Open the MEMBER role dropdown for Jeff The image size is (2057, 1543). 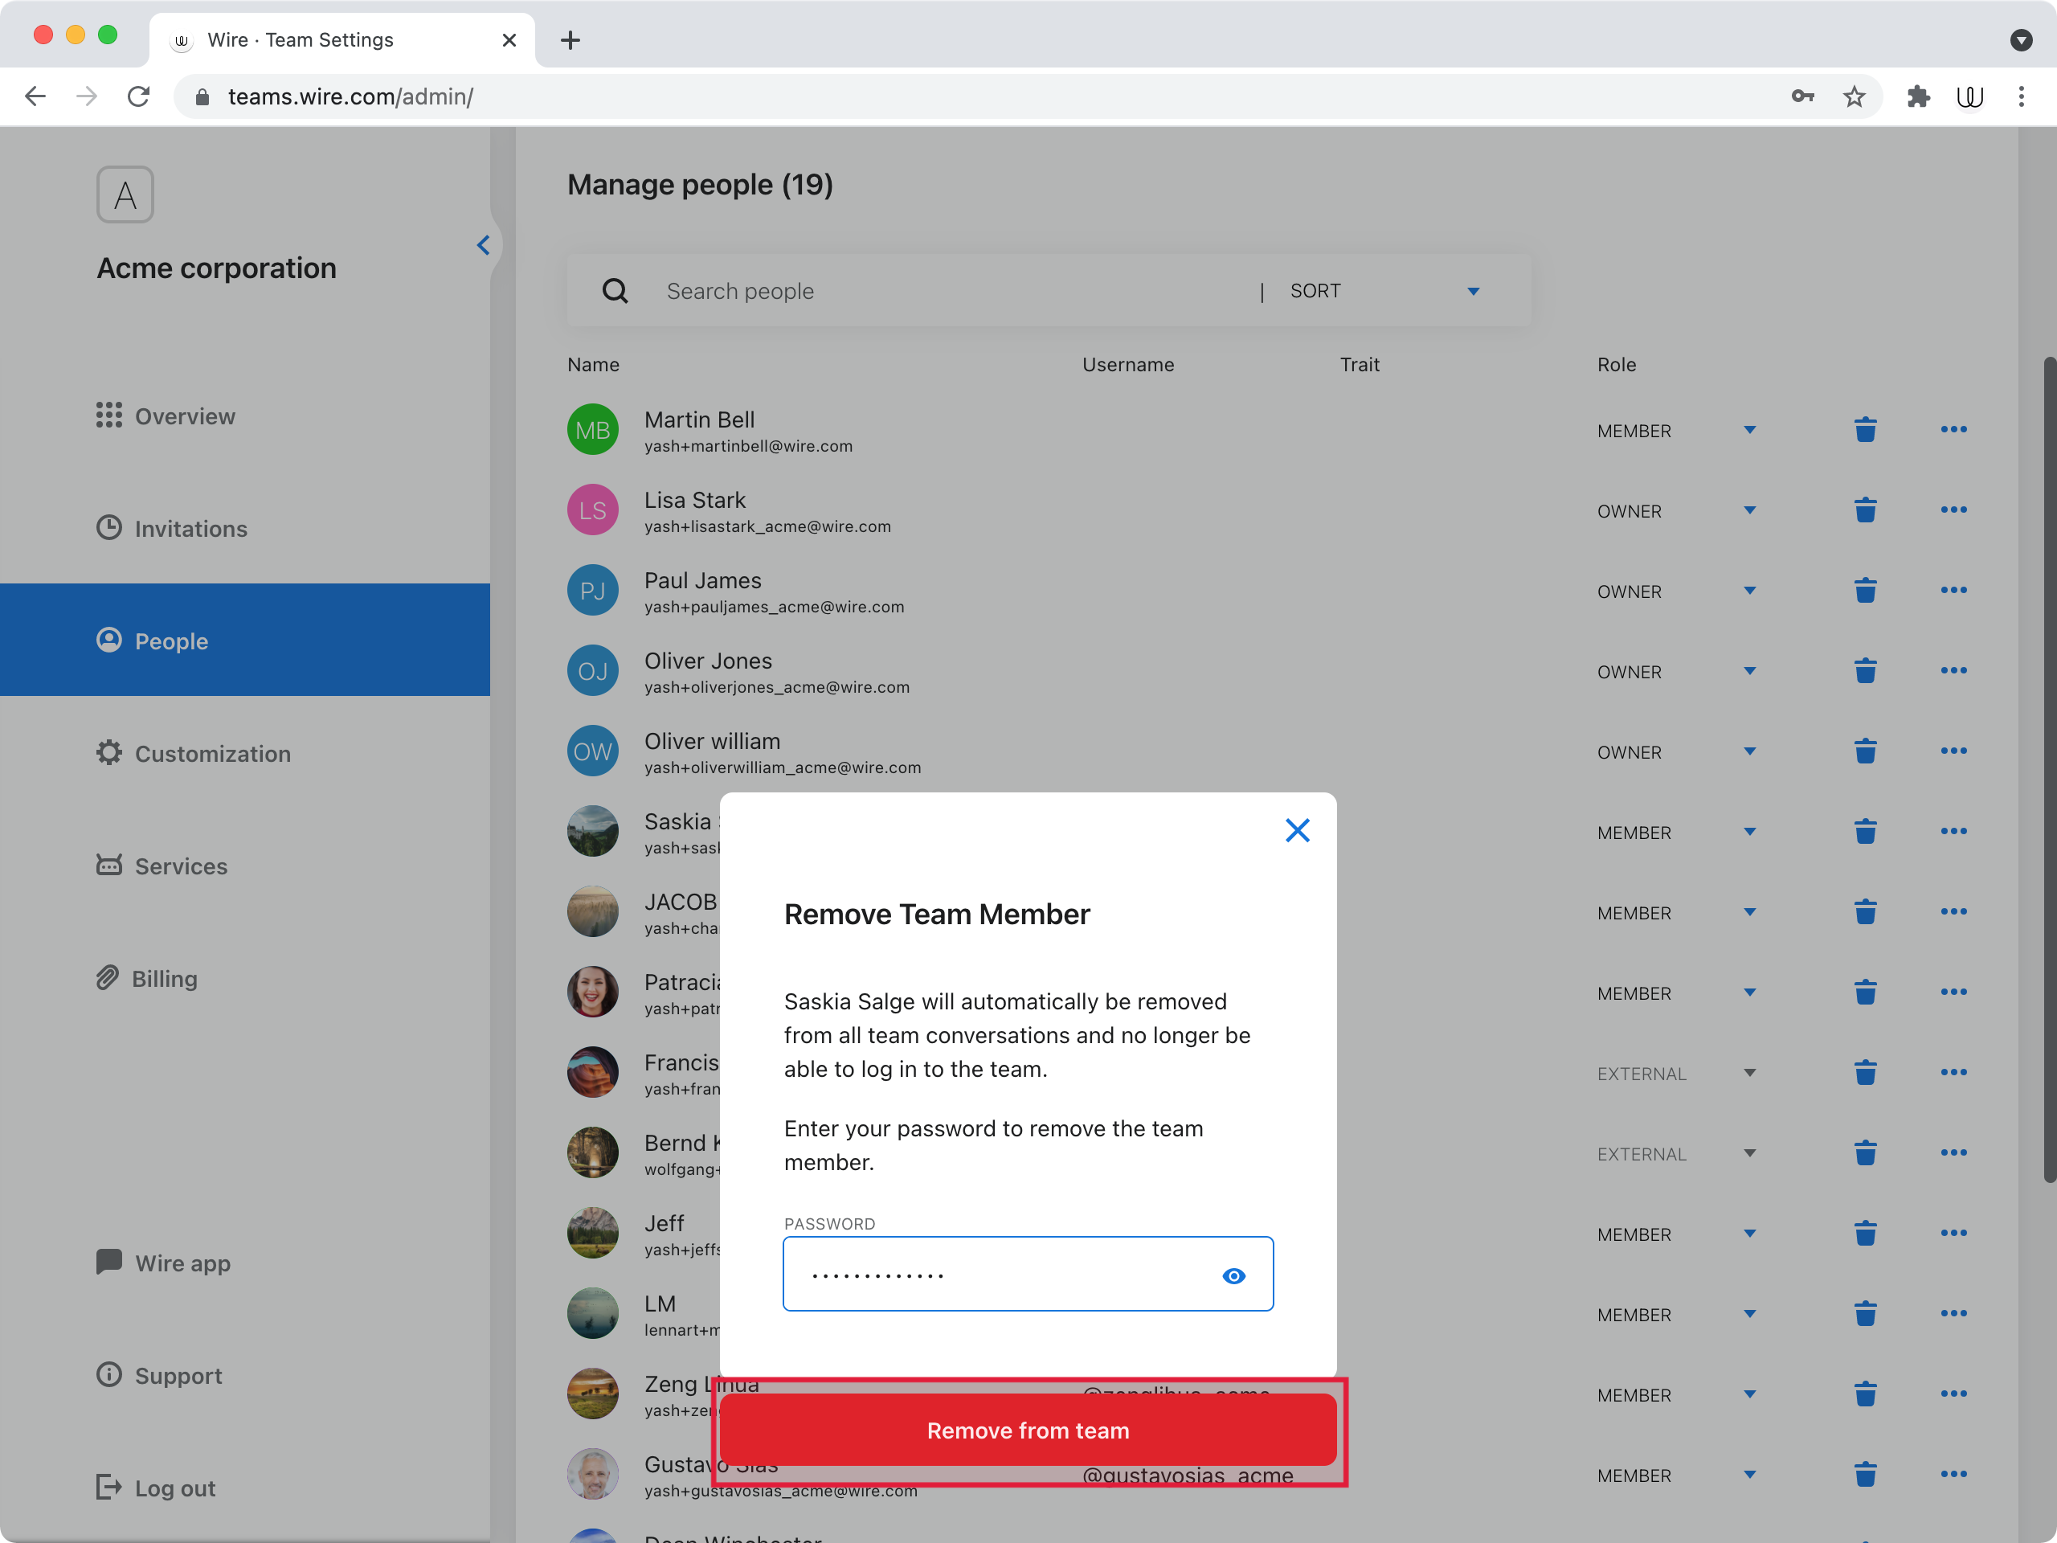pos(1749,1234)
